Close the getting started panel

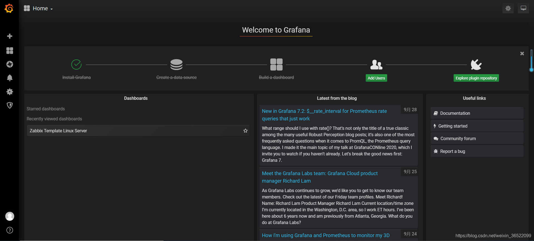click(x=522, y=53)
